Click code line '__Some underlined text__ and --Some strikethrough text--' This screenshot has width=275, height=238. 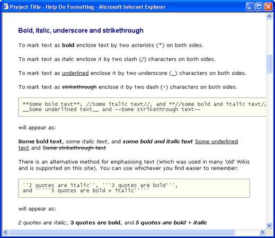pos(111,110)
